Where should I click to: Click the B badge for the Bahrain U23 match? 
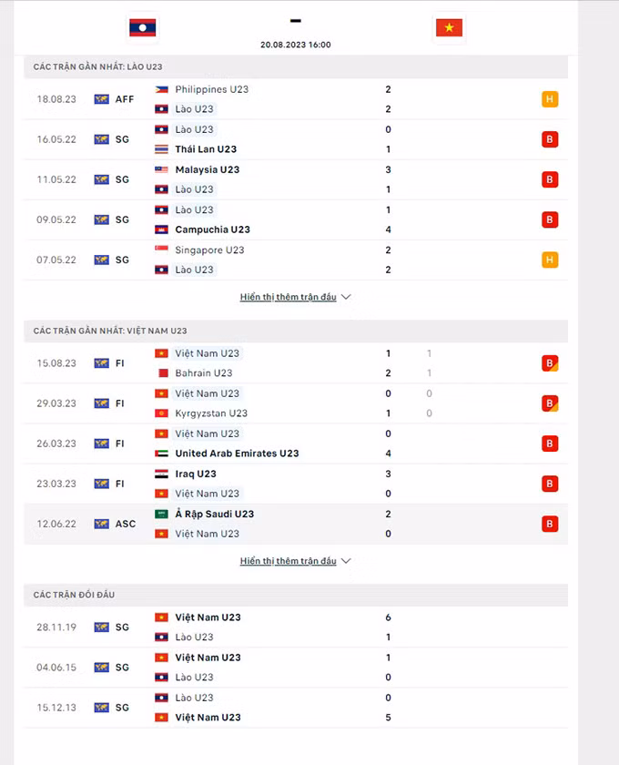550,363
